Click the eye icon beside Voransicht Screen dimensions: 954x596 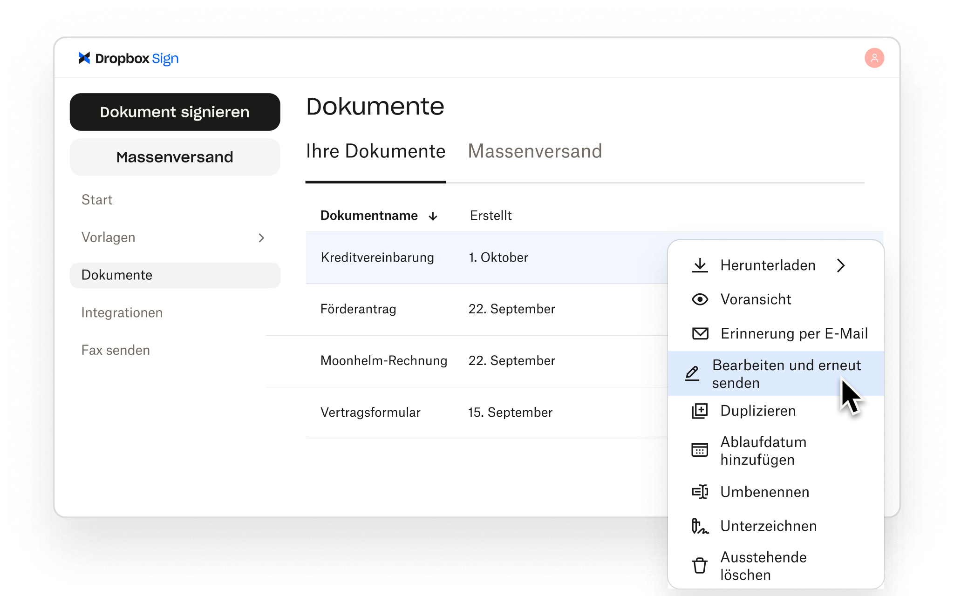click(x=700, y=299)
